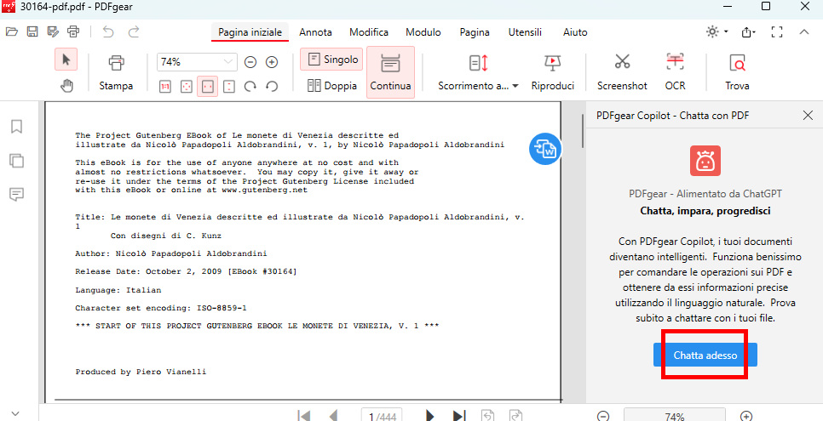Switch to the hand pan tool

66,86
